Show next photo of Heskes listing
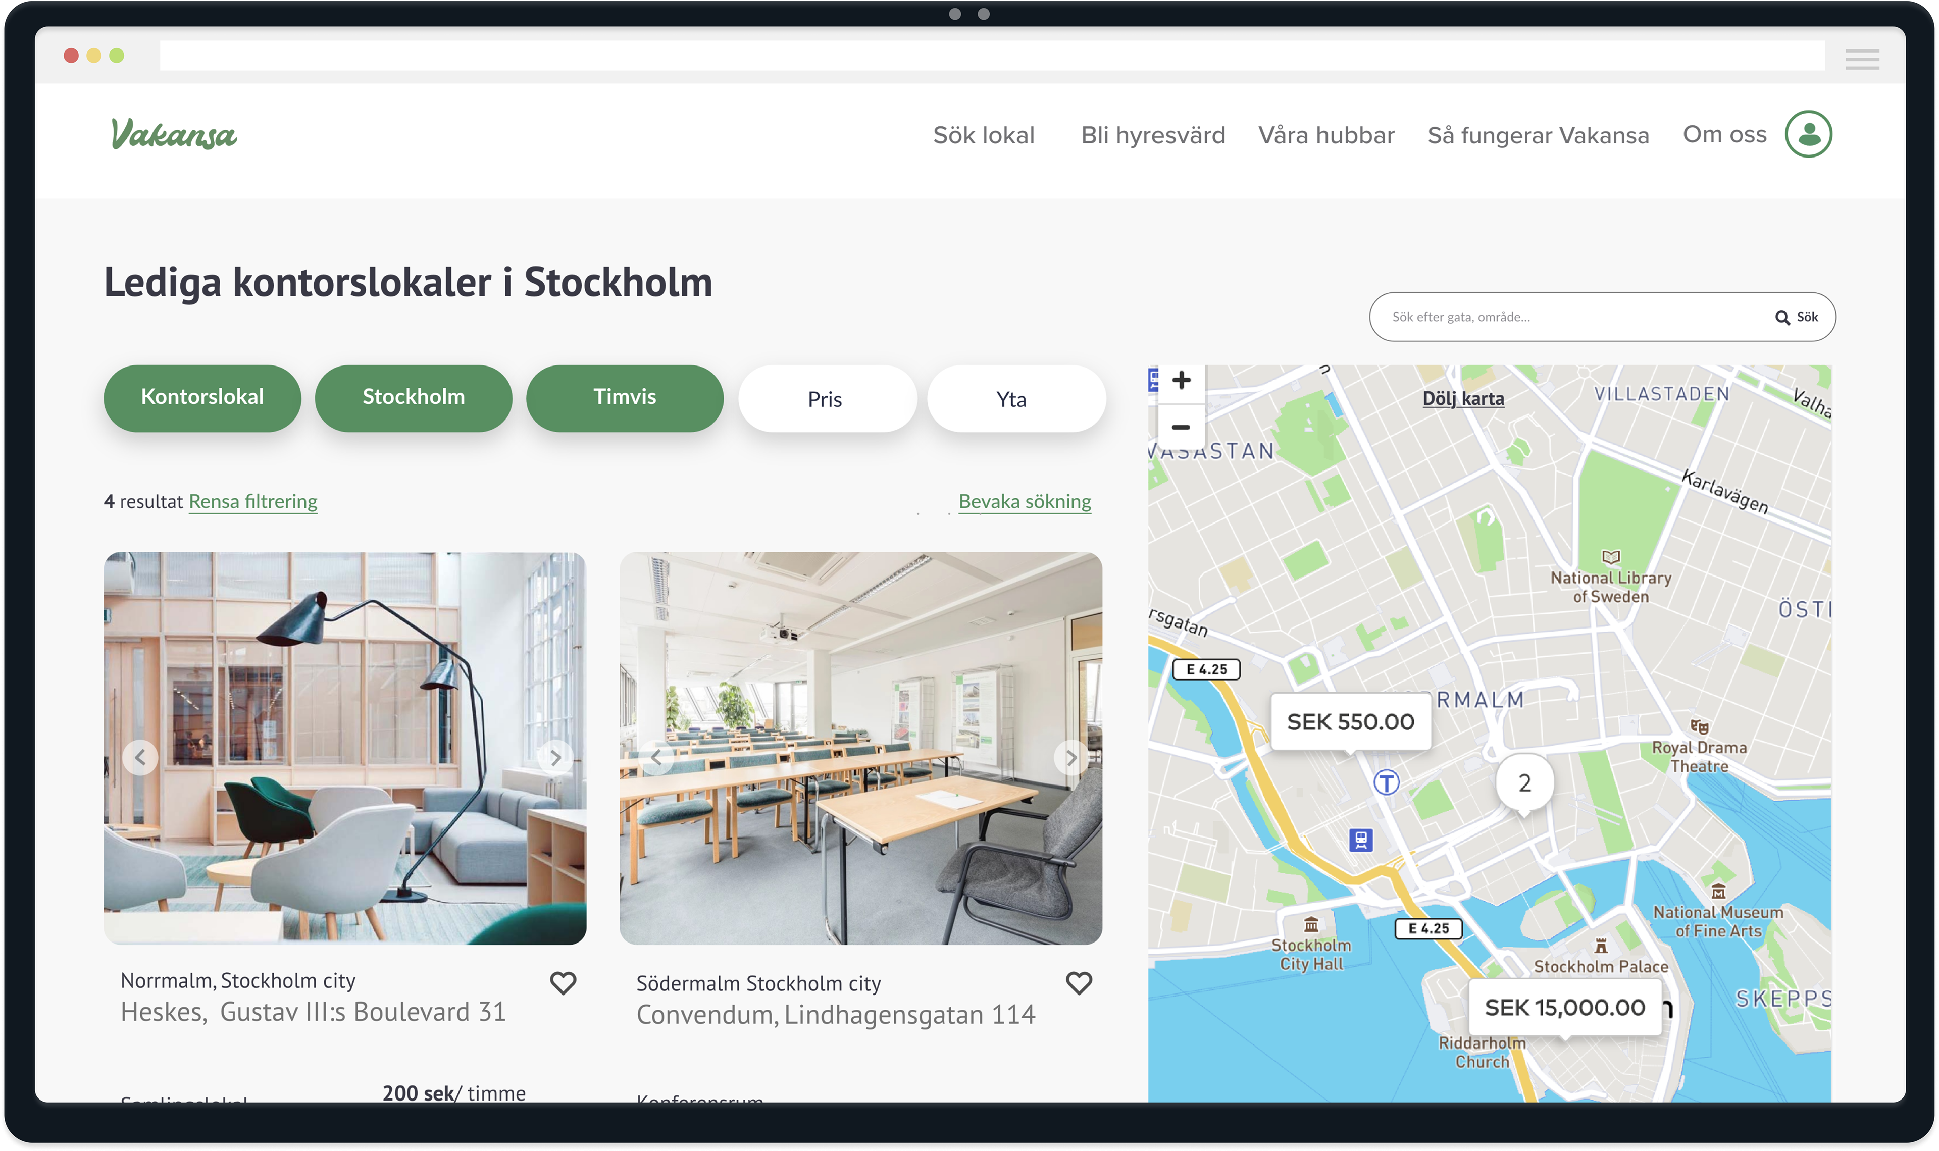The width and height of the screenshot is (1939, 1151). [x=555, y=757]
